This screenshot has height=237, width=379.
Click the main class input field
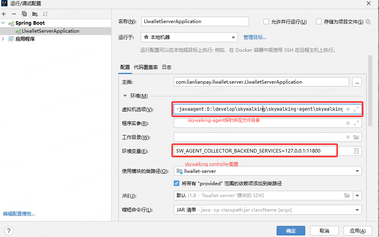point(261,82)
